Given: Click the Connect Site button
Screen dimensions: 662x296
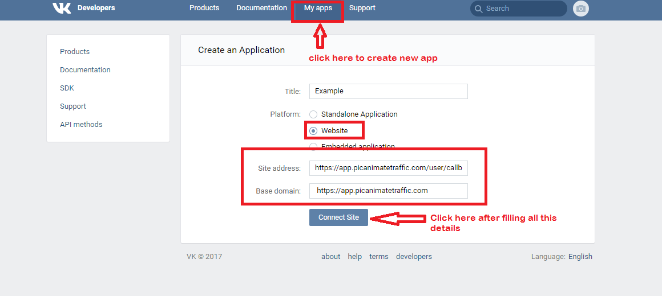Looking at the screenshot, I should pos(338,217).
